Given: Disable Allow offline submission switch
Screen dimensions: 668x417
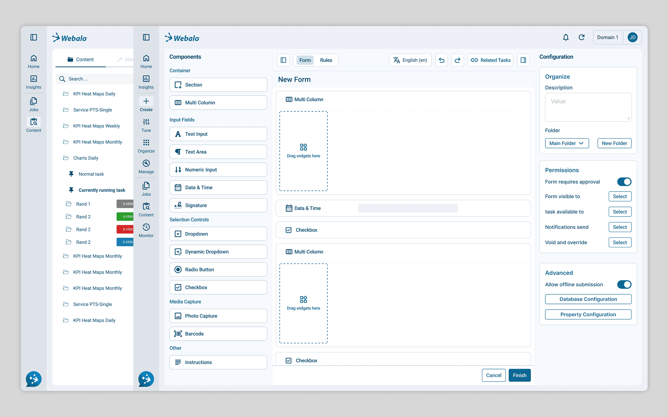Looking at the screenshot, I should pyautogui.click(x=624, y=284).
